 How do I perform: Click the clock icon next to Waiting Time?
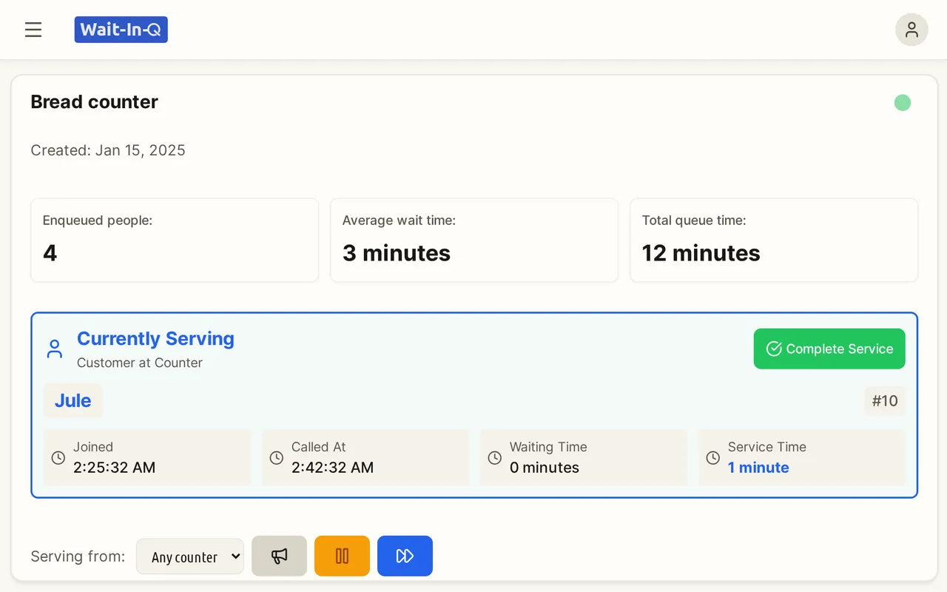coord(494,458)
